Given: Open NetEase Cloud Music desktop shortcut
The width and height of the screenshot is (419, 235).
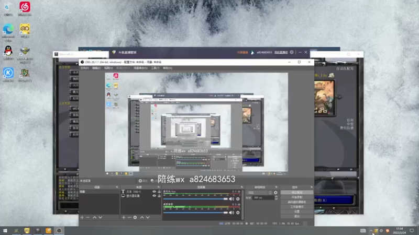Looking at the screenshot, I should [x=25, y=8].
